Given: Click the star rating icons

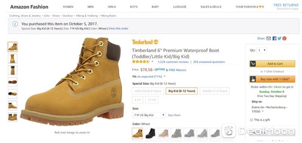Looking at the screenshot, I should tap(140, 62).
